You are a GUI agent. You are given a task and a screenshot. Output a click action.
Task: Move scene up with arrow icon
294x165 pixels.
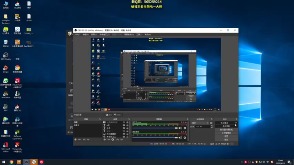(85, 140)
